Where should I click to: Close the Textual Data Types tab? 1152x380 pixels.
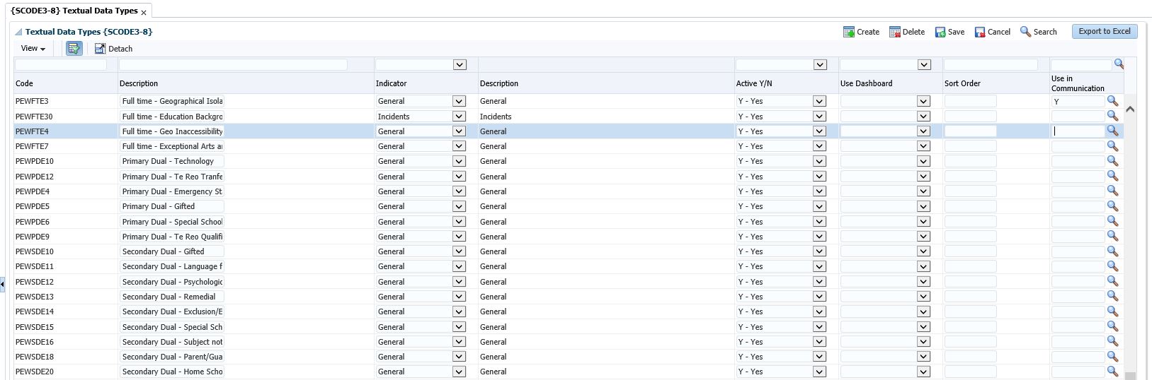[144, 13]
